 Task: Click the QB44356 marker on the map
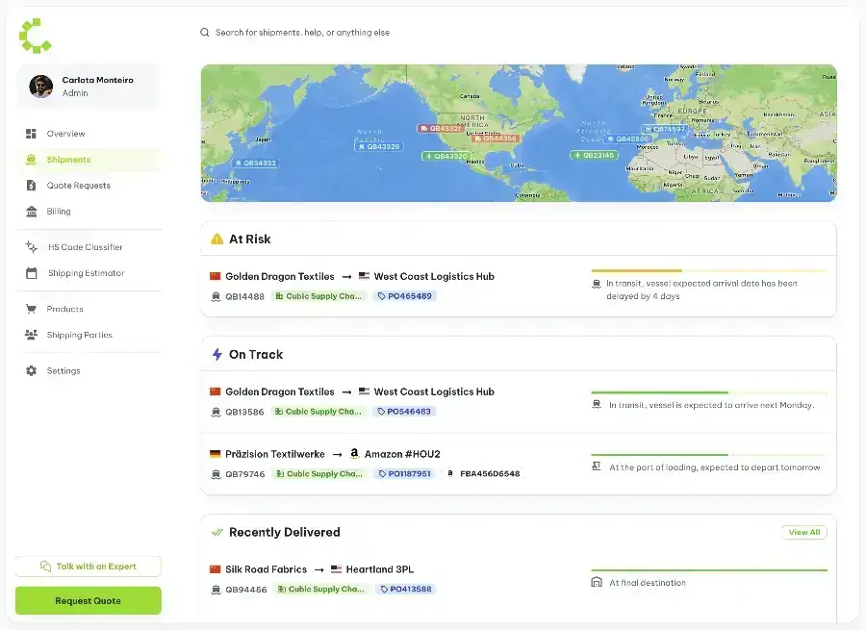pos(496,139)
